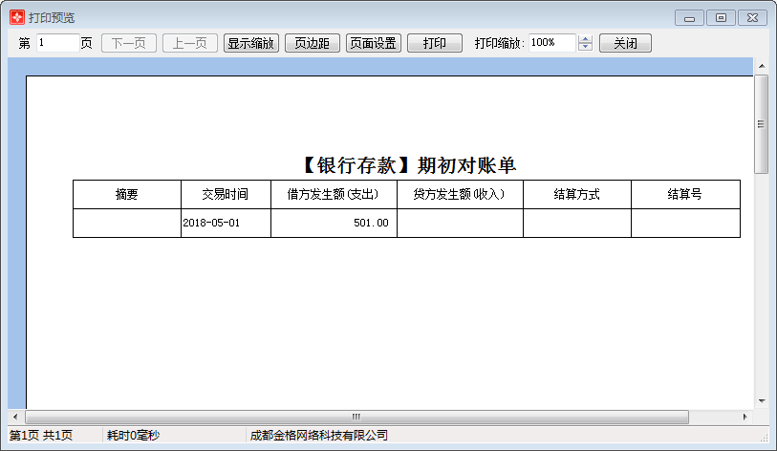Click the page number input field
This screenshot has height=451, width=777.
57,43
